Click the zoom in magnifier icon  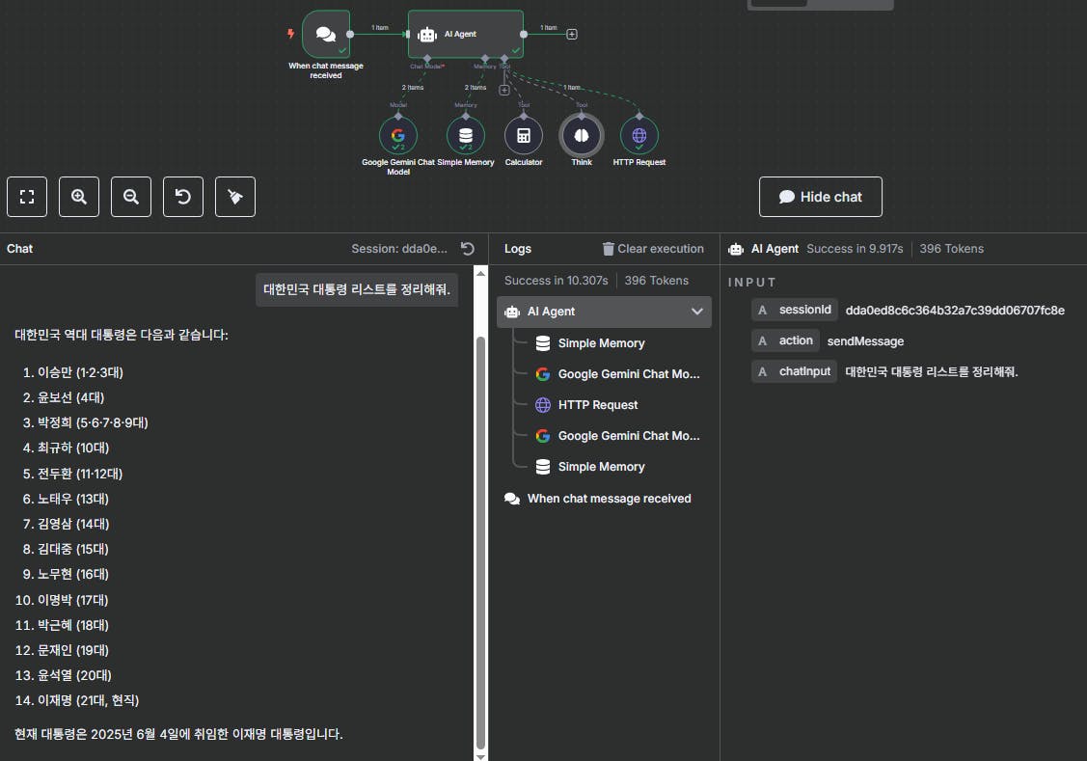[78, 196]
